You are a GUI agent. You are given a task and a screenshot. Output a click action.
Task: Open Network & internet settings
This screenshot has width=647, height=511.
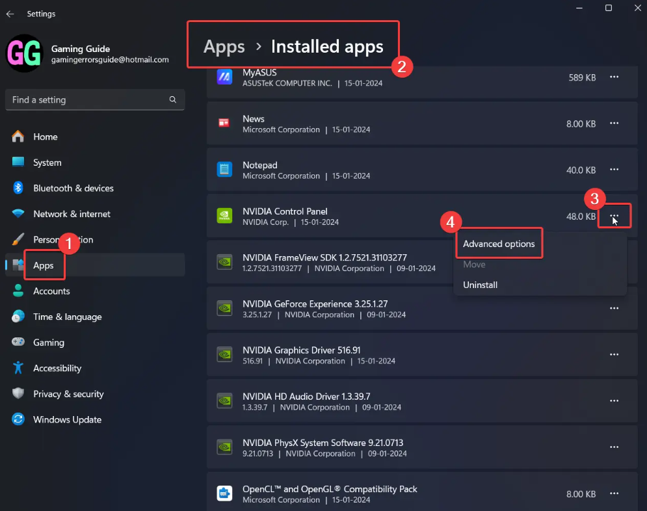click(95, 214)
